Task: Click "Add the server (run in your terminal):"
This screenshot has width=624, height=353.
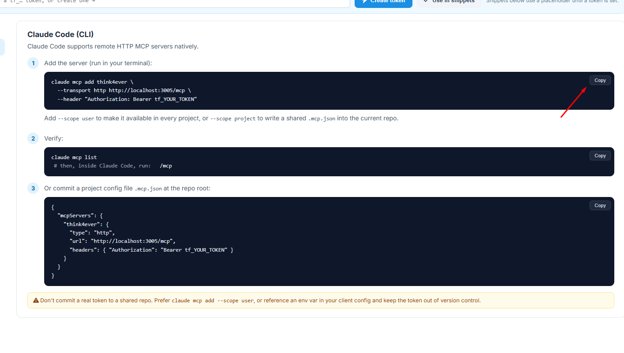Action: click(x=98, y=63)
